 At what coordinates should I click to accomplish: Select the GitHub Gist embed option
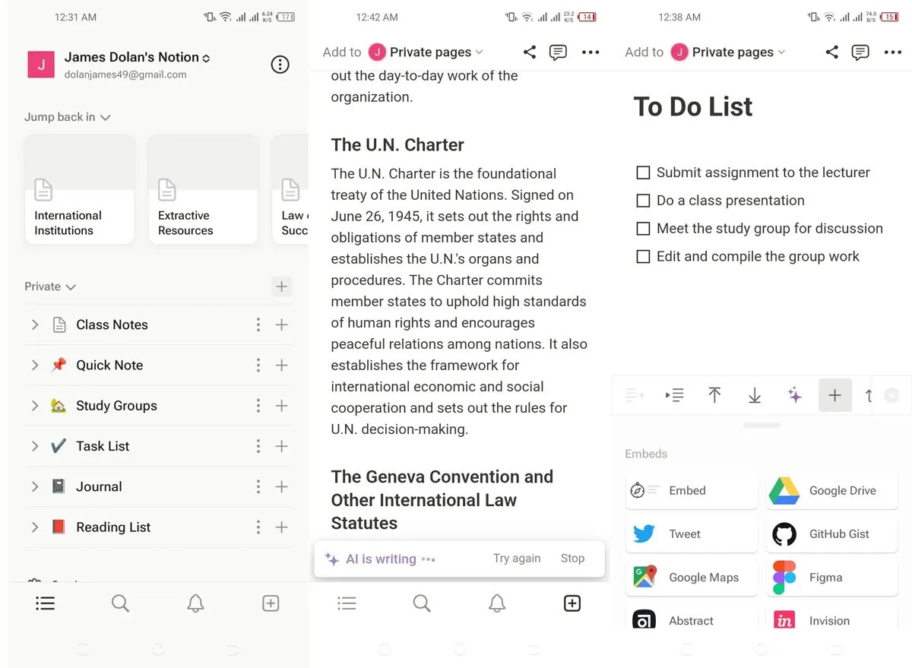point(831,534)
